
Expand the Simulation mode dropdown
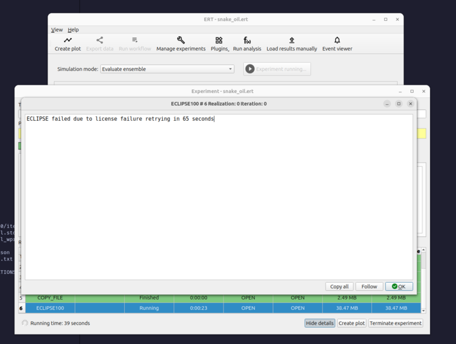coord(167,69)
